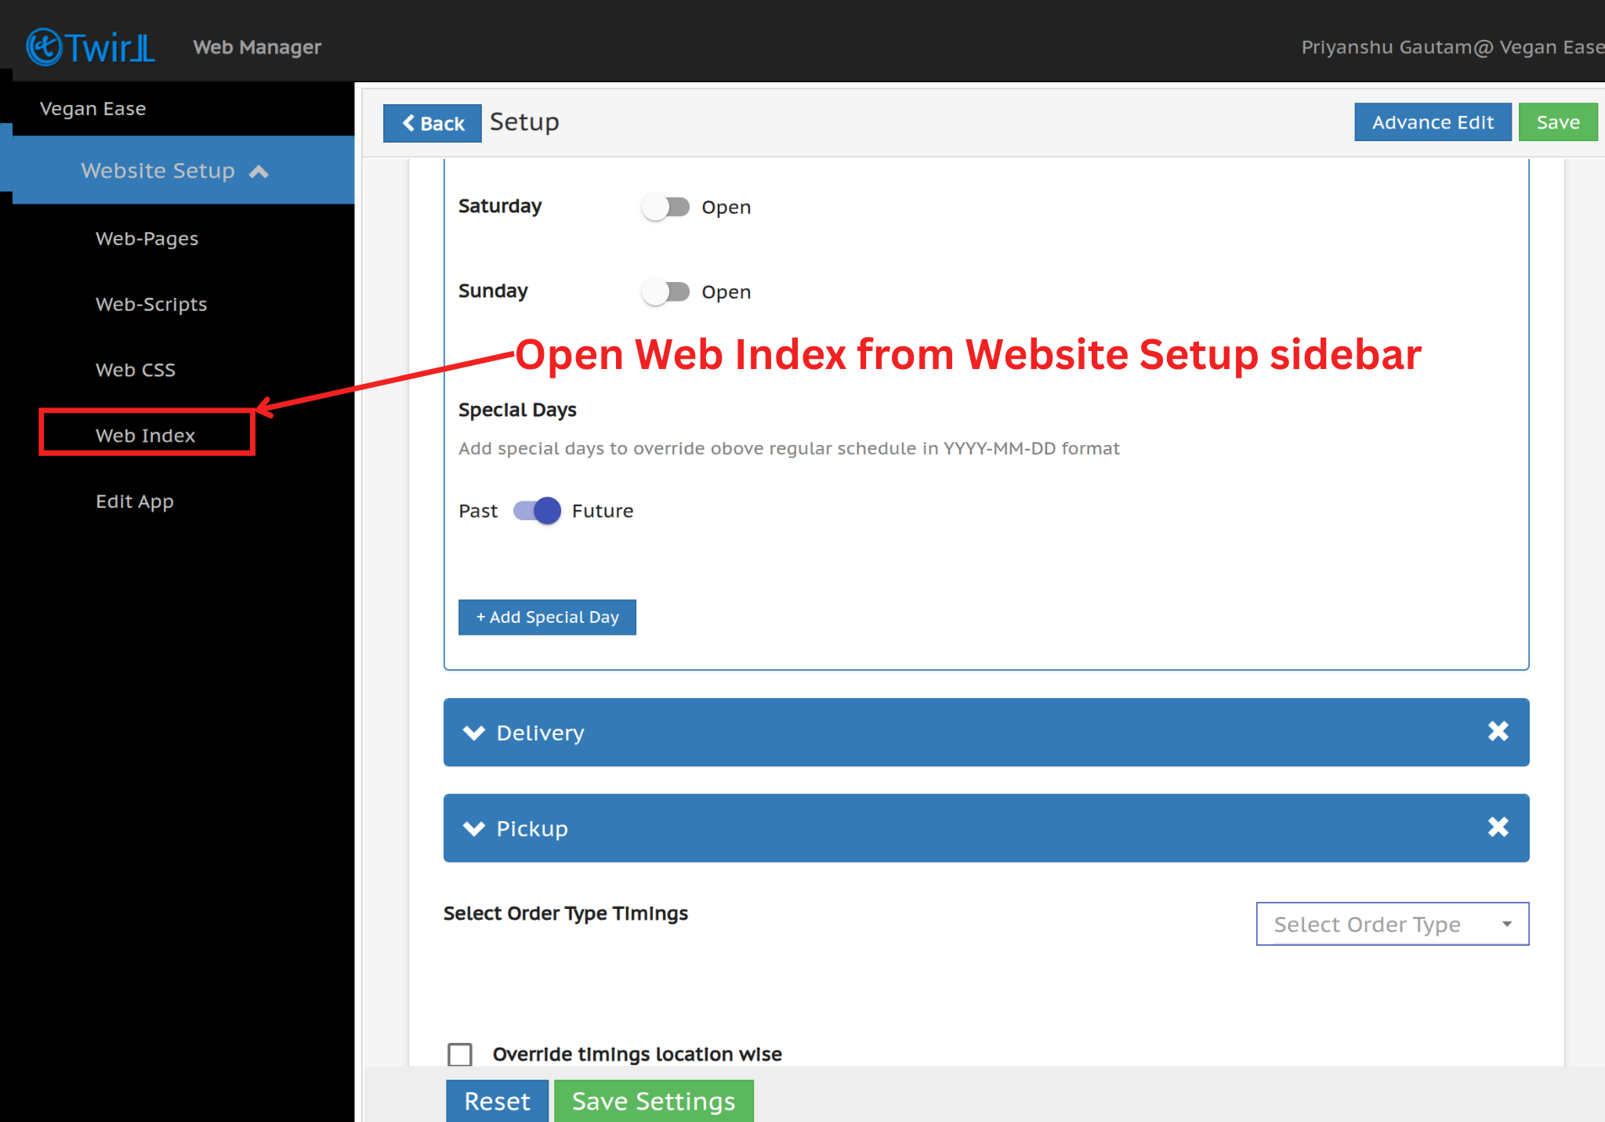The height and width of the screenshot is (1122, 1605).
Task: Check Override timings location wise
Action: [460, 1054]
